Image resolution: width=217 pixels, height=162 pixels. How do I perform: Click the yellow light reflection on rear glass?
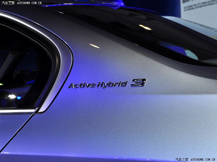145,27
